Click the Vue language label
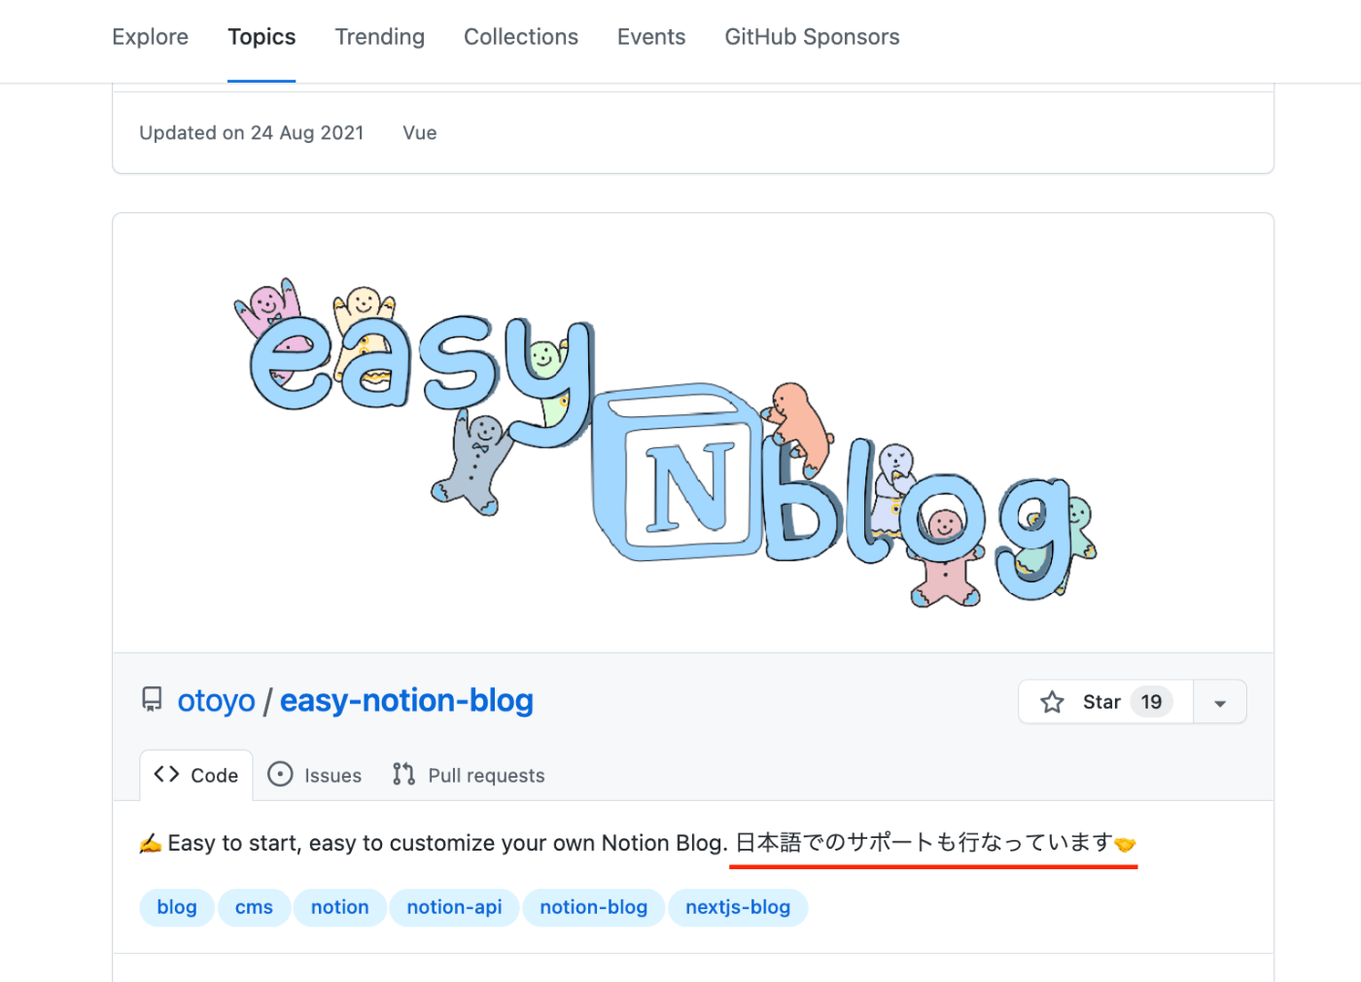1361x982 pixels. click(420, 133)
